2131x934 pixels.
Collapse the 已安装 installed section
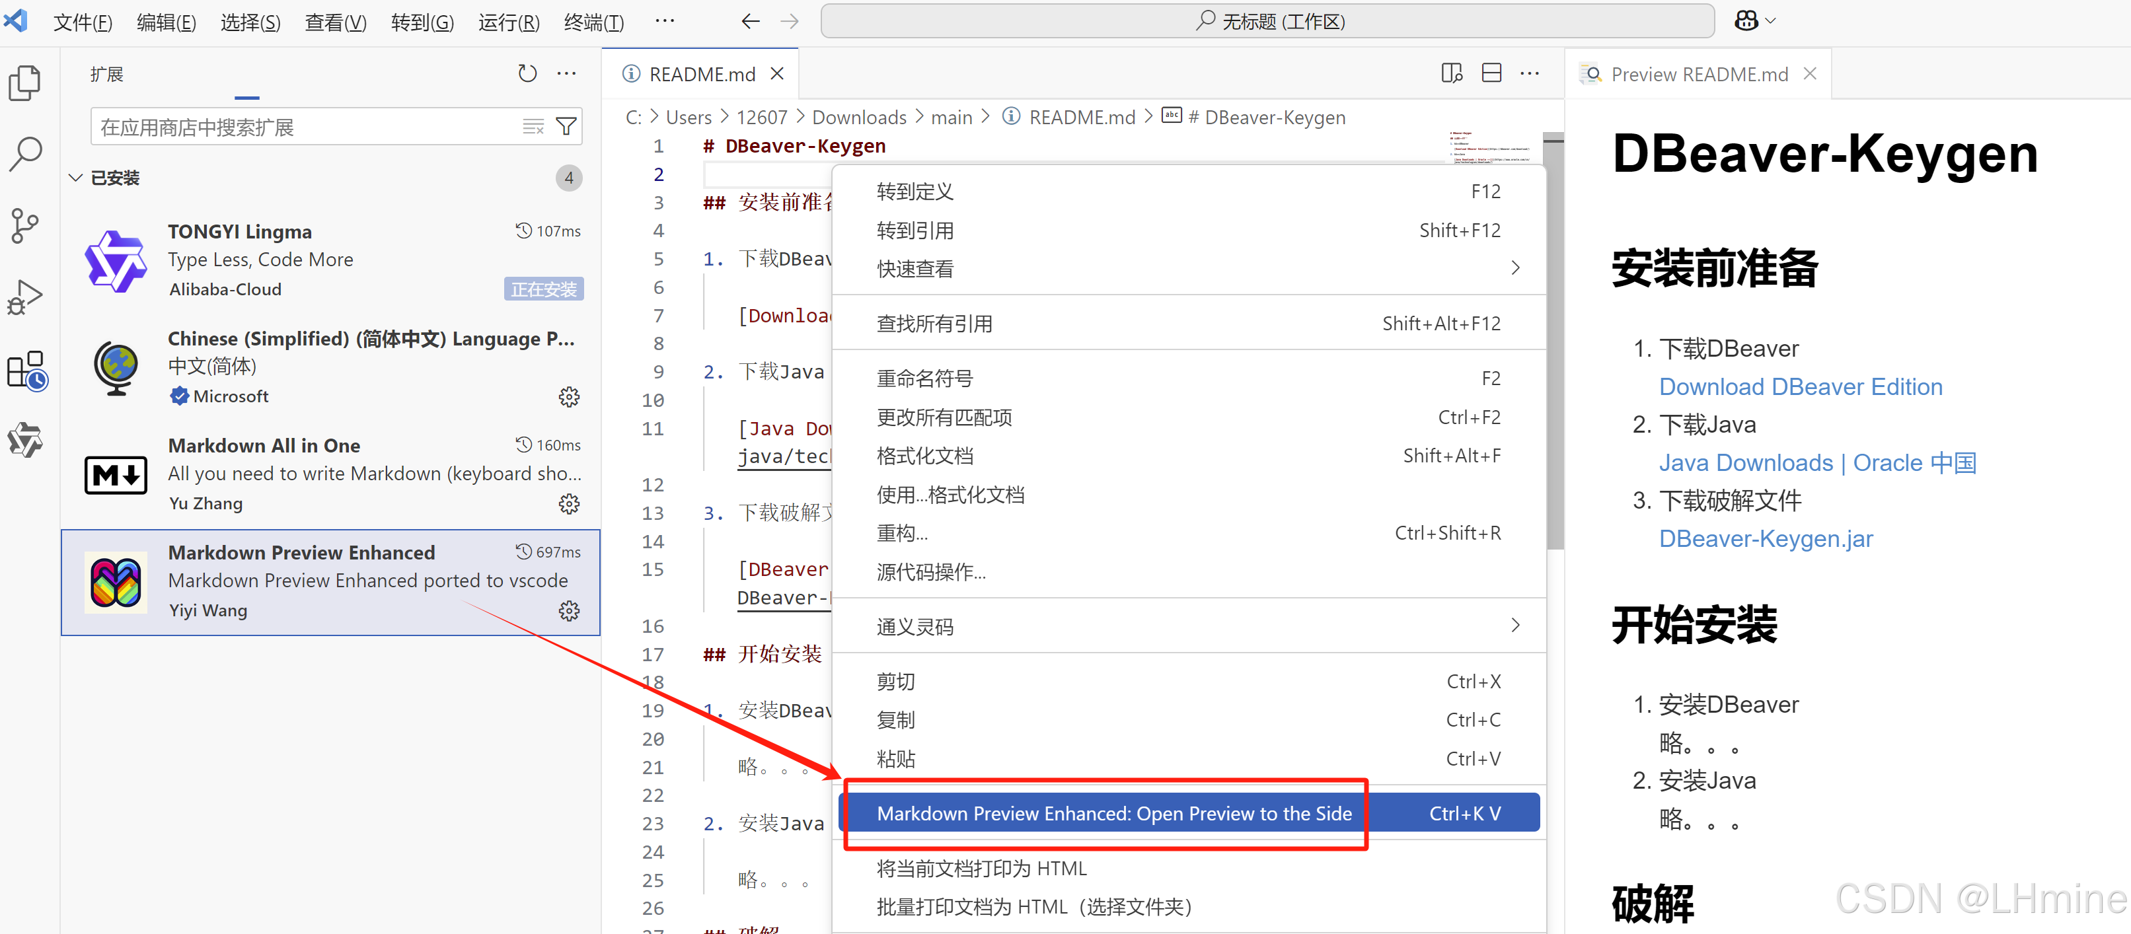75,178
